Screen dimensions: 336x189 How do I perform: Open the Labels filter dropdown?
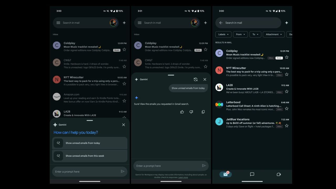coord(223,34)
